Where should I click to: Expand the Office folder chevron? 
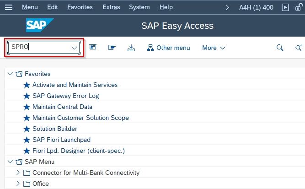point(18,184)
